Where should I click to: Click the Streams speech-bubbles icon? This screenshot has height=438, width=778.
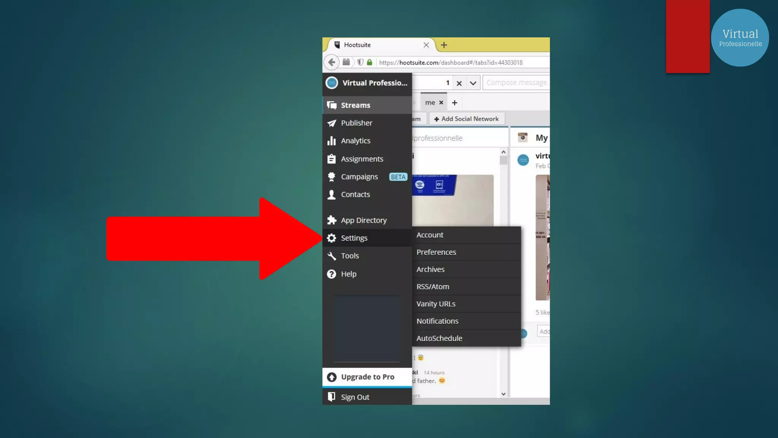[332, 105]
